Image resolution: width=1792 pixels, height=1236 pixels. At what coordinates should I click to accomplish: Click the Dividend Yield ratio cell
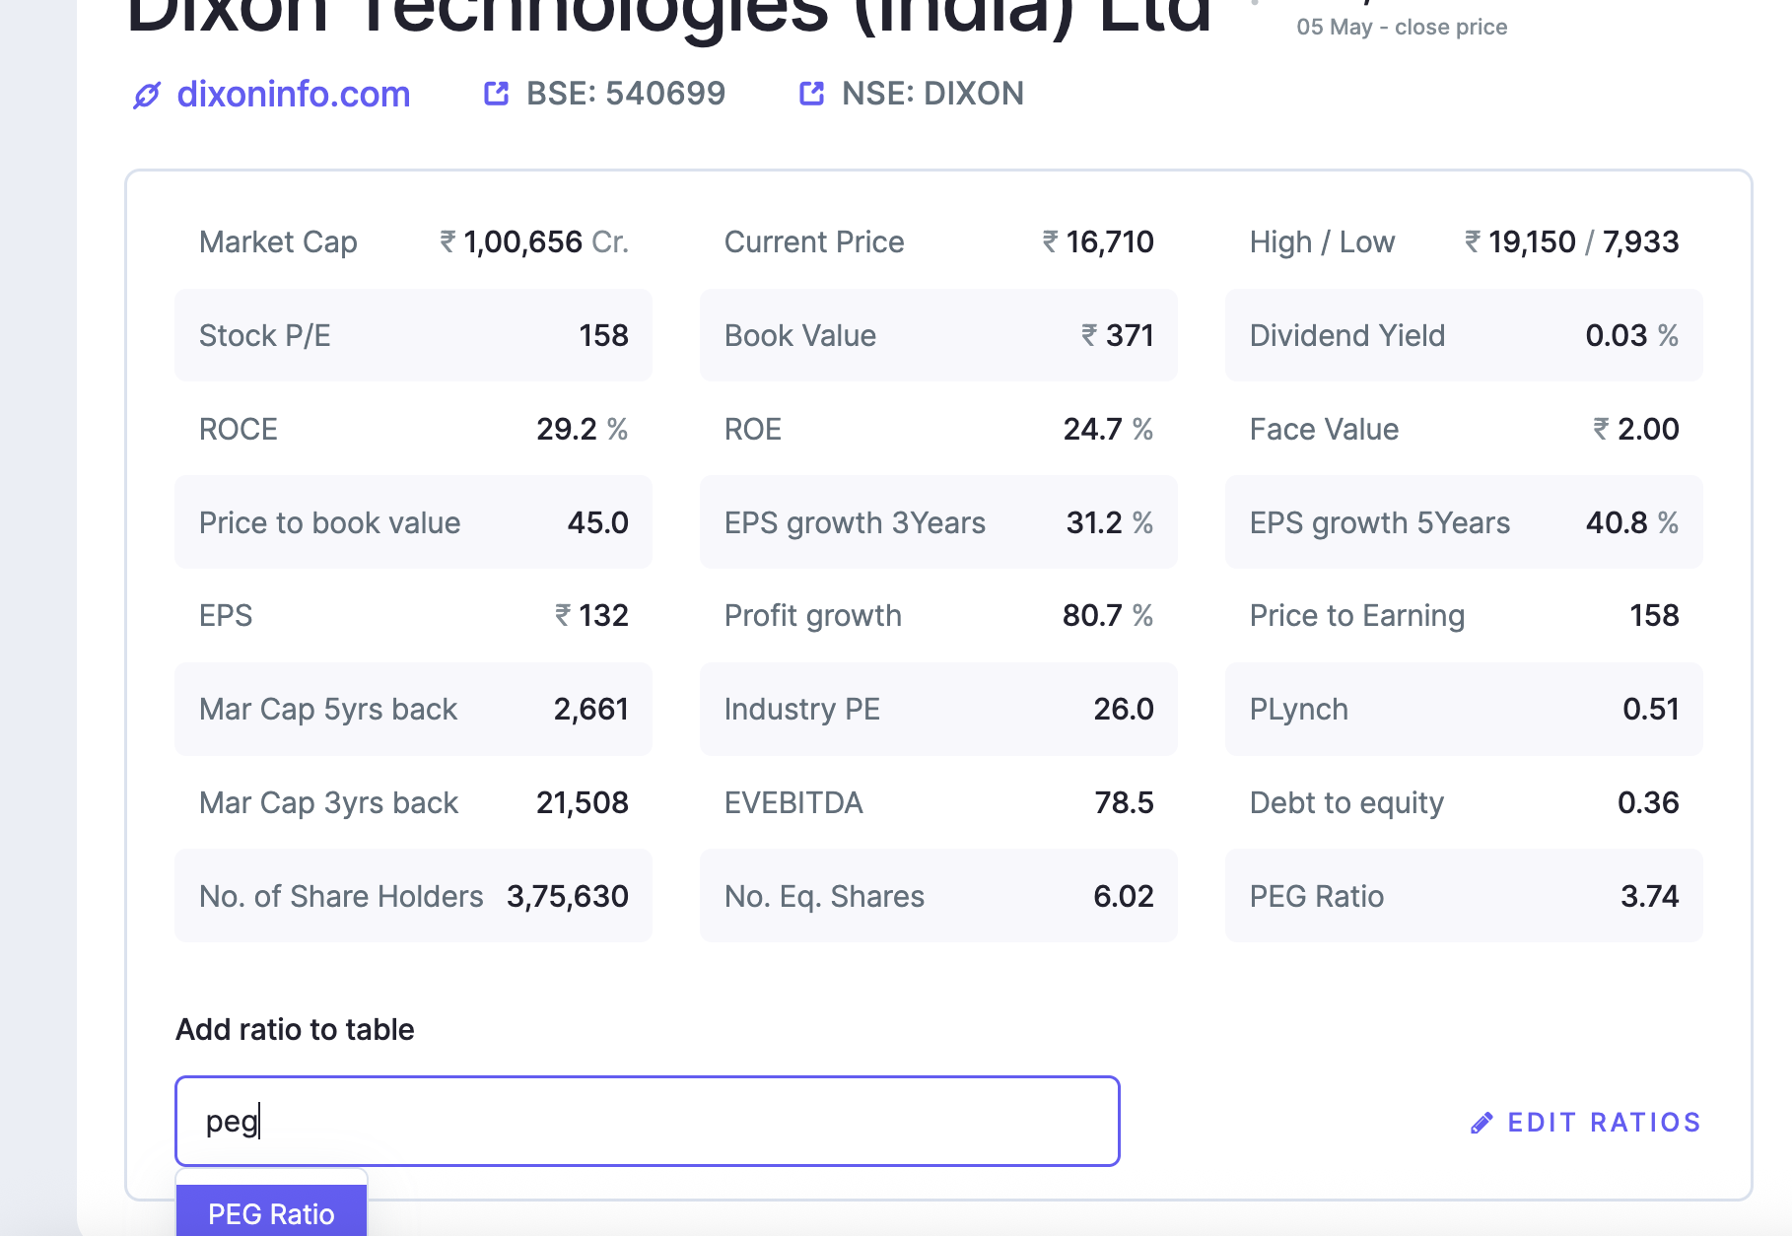tap(1463, 336)
